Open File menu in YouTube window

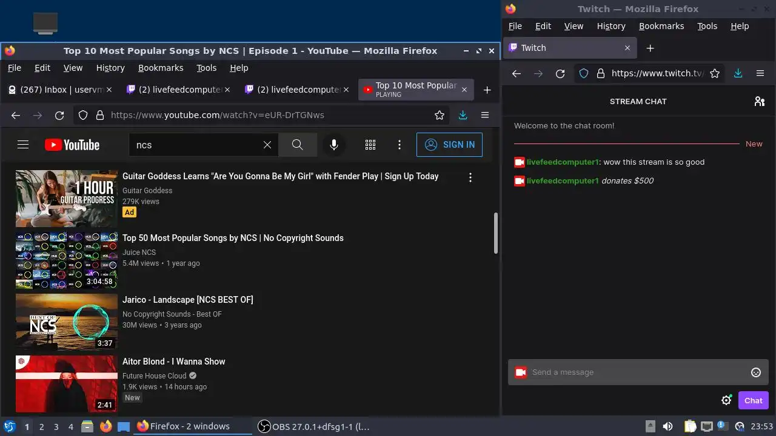point(14,68)
